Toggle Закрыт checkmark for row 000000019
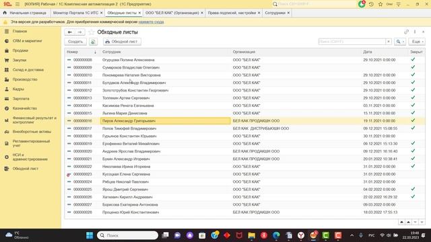The height and width of the screenshot is (242, 431). coord(413,143)
